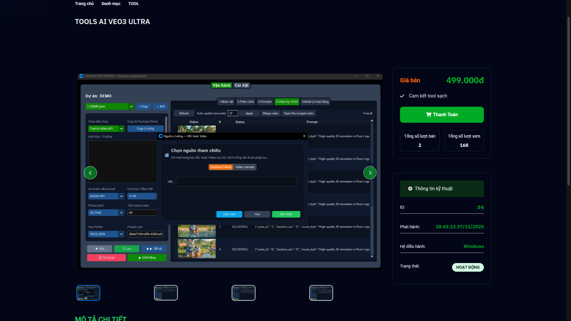Go to next screenshot with right arrow

[370, 173]
